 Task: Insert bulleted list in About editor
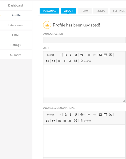click(48, 61)
